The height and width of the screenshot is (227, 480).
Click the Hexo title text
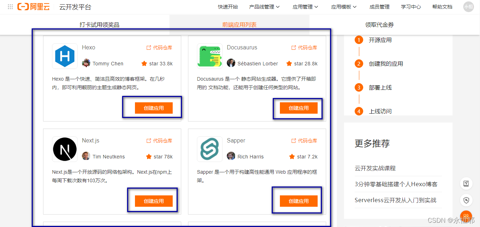[x=89, y=48]
